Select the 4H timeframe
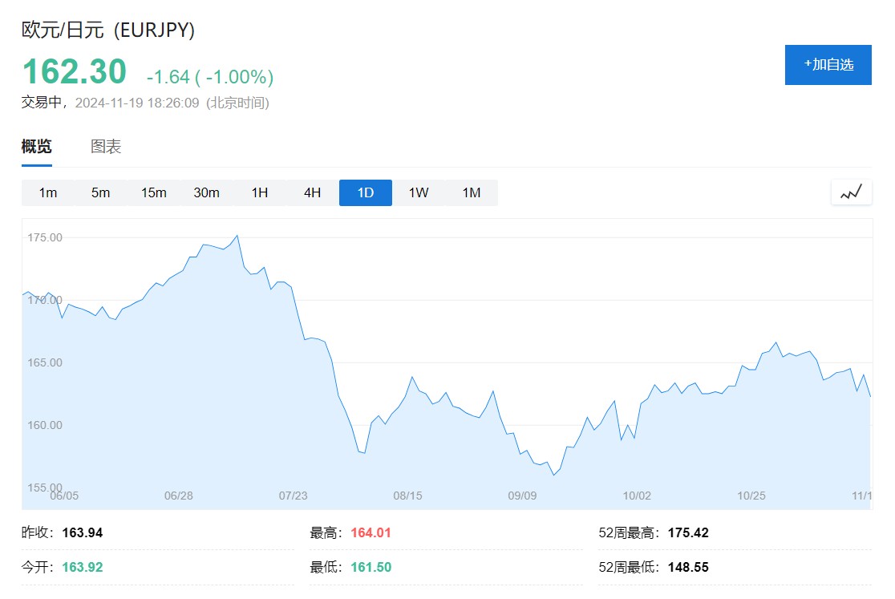 [312, 193]
